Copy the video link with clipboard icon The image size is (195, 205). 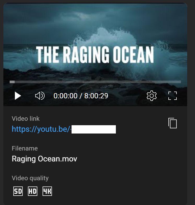173,123
